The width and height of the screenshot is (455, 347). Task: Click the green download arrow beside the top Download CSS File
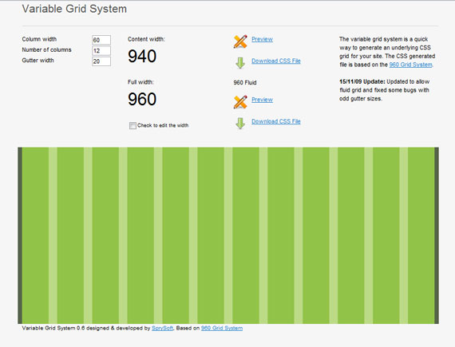coord(240,62)
